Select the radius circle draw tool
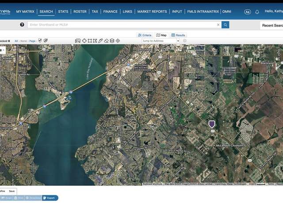283x203 pixels. (84, 41)
